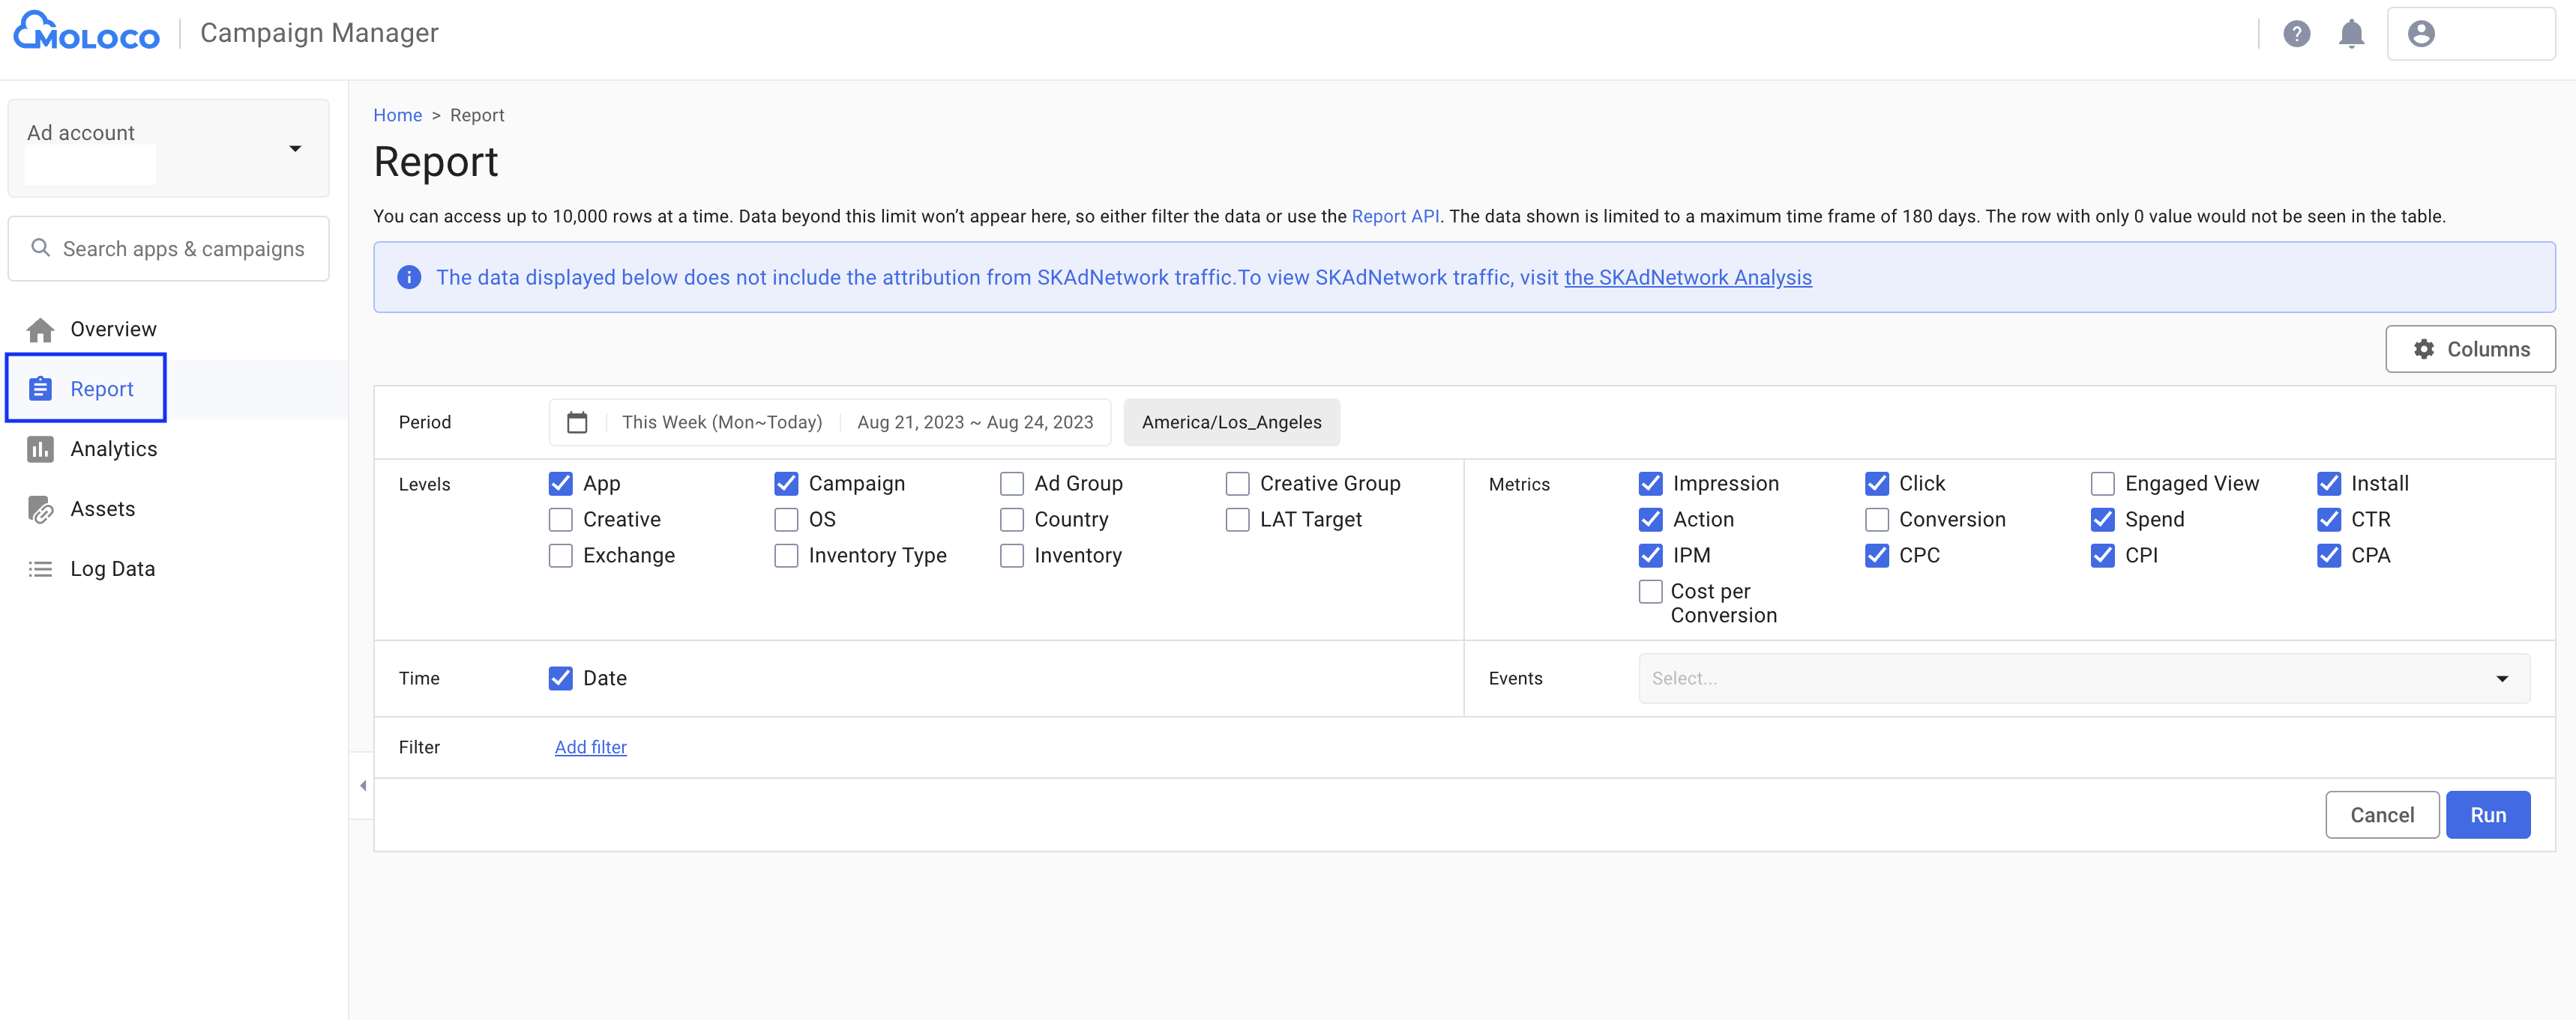This screenshot has height=1020, width=2576.
Task: Click the Overview home icon
Action: point(41,330)
